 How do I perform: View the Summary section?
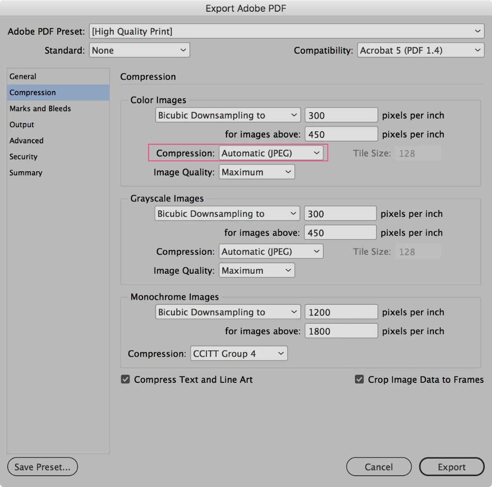pos(58,173)
